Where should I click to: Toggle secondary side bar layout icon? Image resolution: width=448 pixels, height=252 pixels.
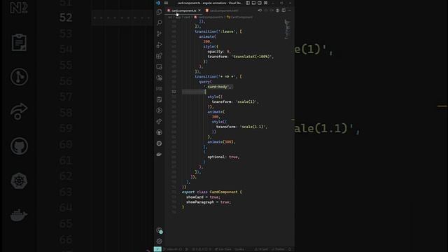[x=260, y=3]
